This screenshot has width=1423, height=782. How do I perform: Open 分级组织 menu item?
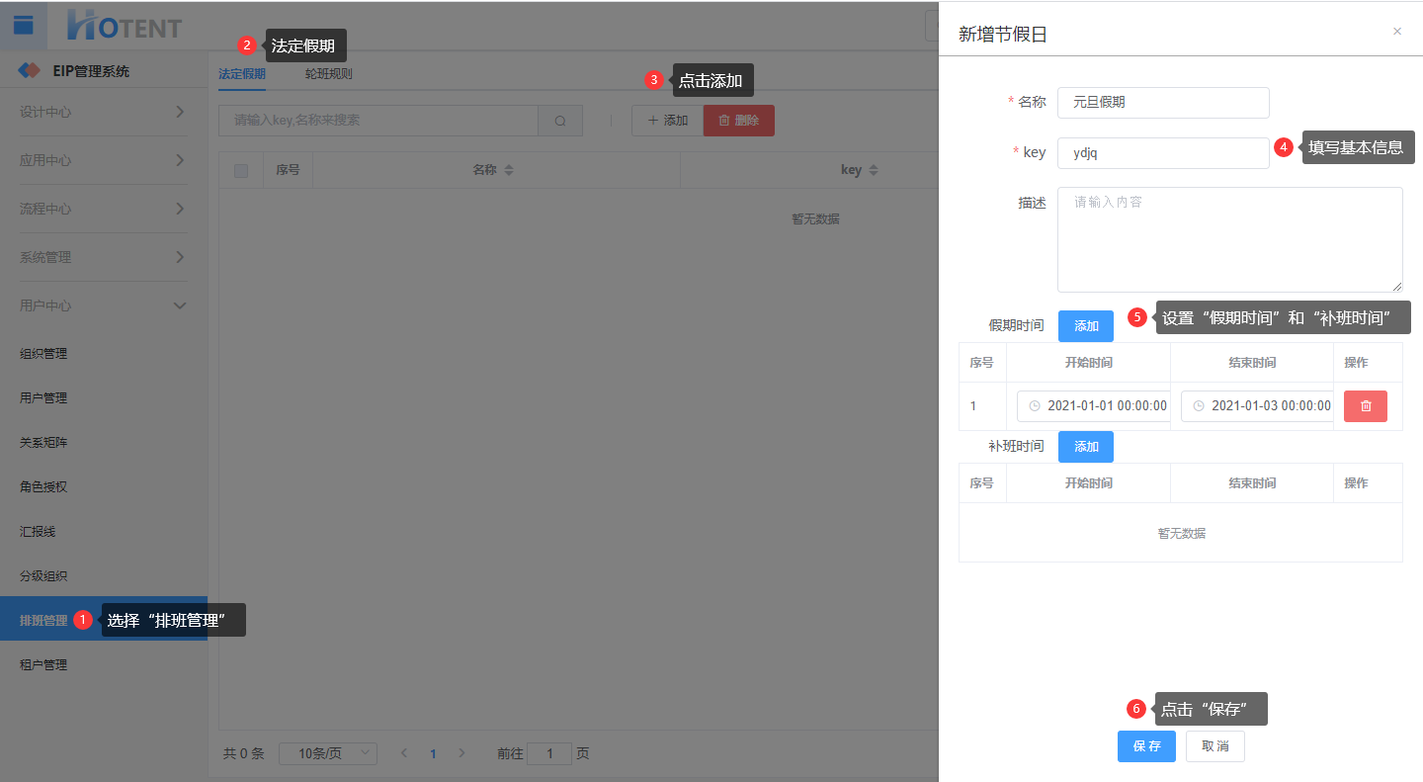coord(104,576)
